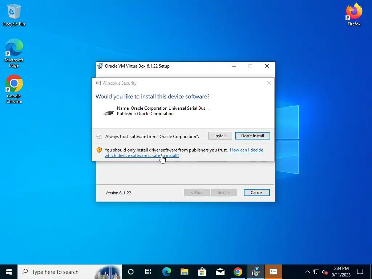Click the 'Name: Oracle Corporation Universal Serial Bus' text
Viewport: 372px width, 279px height.
point(163,108)
